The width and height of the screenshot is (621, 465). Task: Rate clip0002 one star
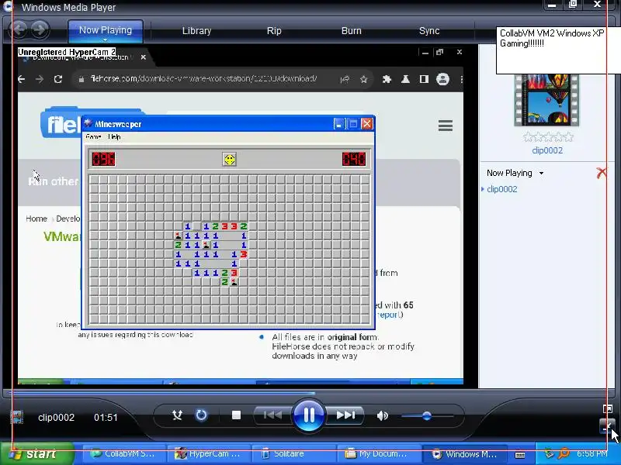coord(528,137)
